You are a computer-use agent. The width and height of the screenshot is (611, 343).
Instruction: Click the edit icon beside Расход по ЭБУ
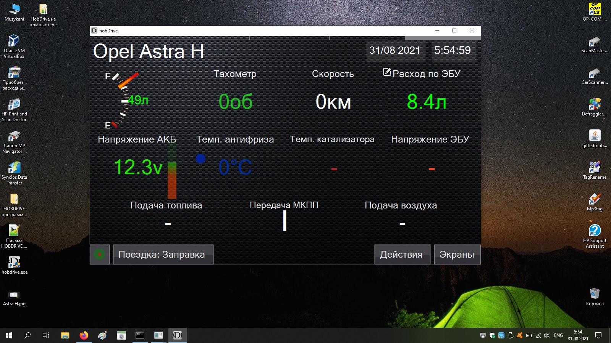387,72
